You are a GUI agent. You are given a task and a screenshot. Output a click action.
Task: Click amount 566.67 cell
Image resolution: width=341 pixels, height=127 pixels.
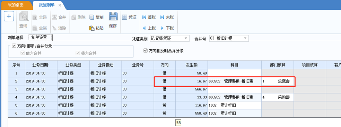point(192,89)
